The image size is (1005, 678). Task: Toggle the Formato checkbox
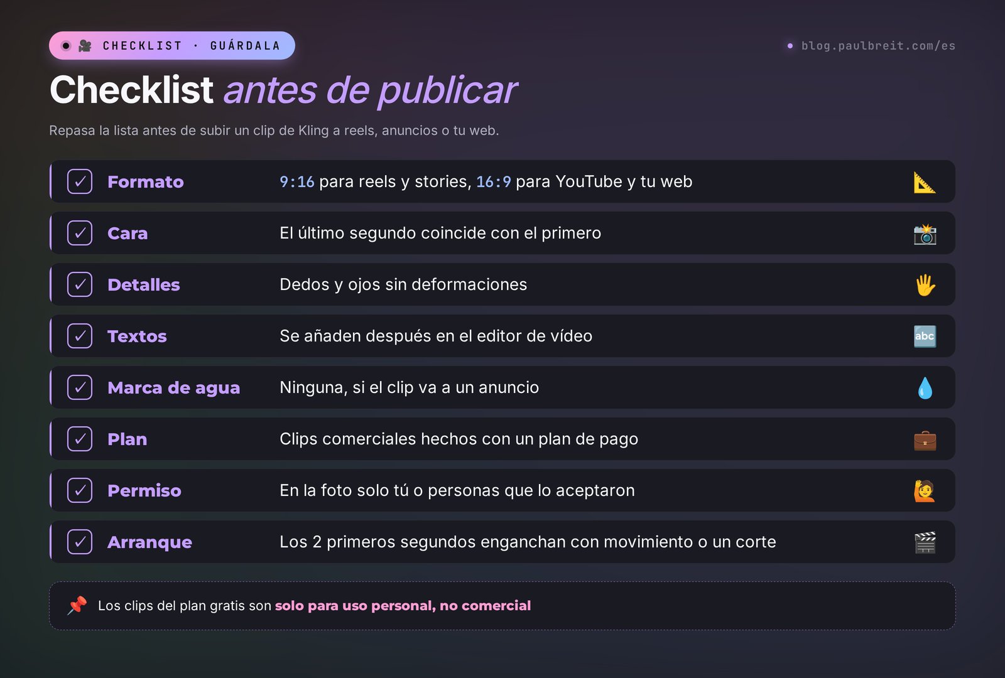click(80, 181)
